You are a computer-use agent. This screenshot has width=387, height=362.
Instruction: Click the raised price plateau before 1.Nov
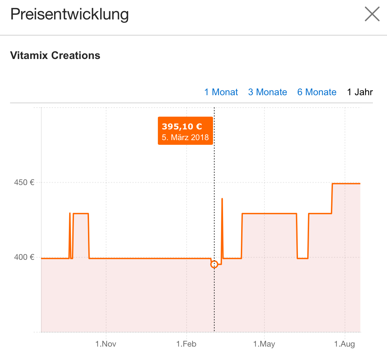(81, 214)
